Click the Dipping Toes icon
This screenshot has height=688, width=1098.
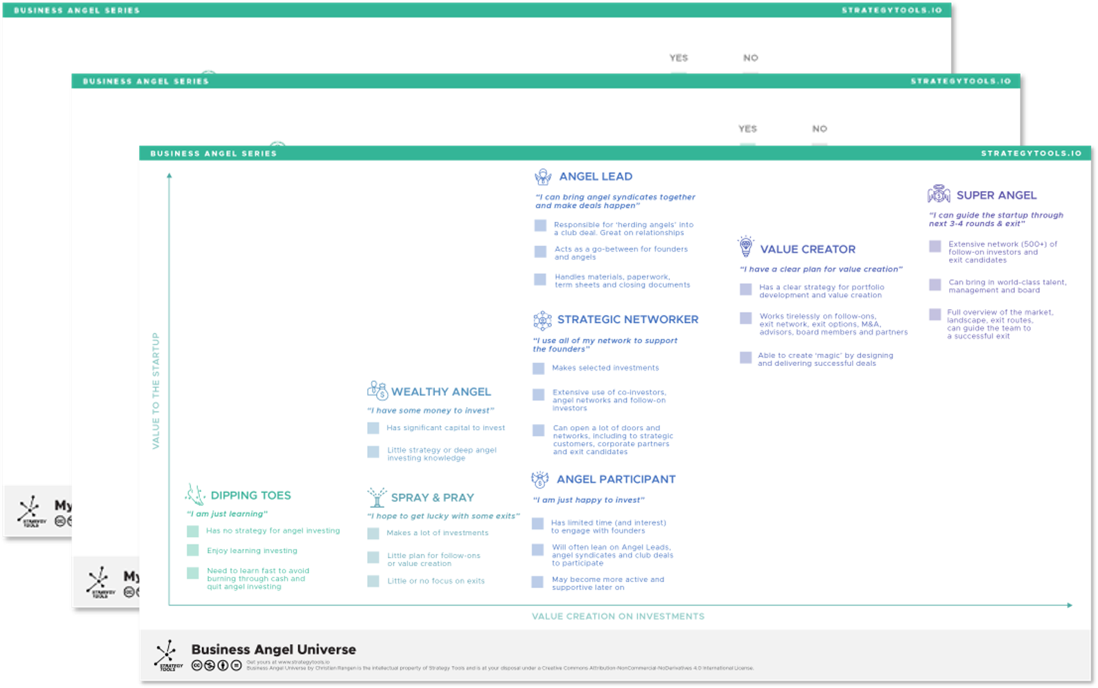click(195, 494)
